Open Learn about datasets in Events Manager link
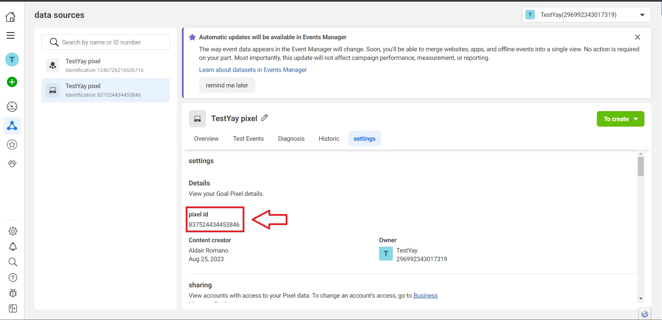The height and width of the screenshot is (320, 662). [x=253, y=70]
